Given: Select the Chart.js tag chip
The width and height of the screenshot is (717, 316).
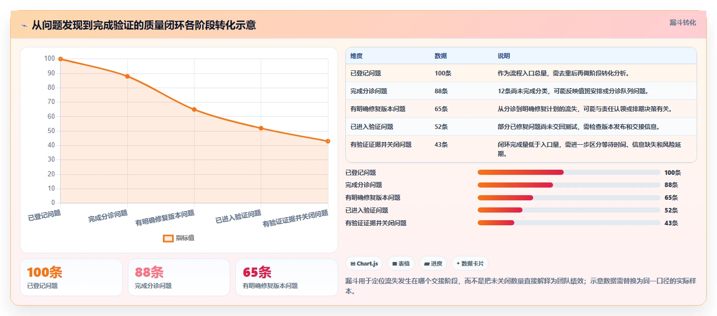Looking at the screenshot, I should coord(364,264).
